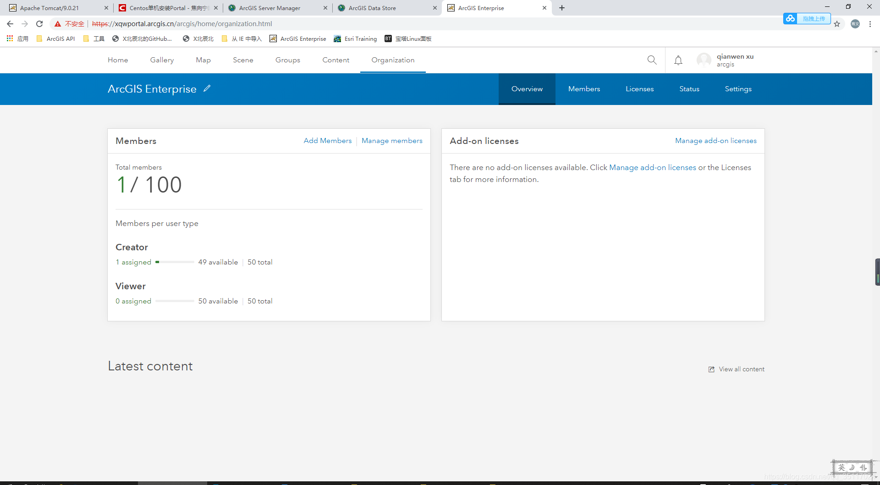Open the Chrome three-dot menu
This screenshot has height=485, width=880.
click(x=870, y=24)
